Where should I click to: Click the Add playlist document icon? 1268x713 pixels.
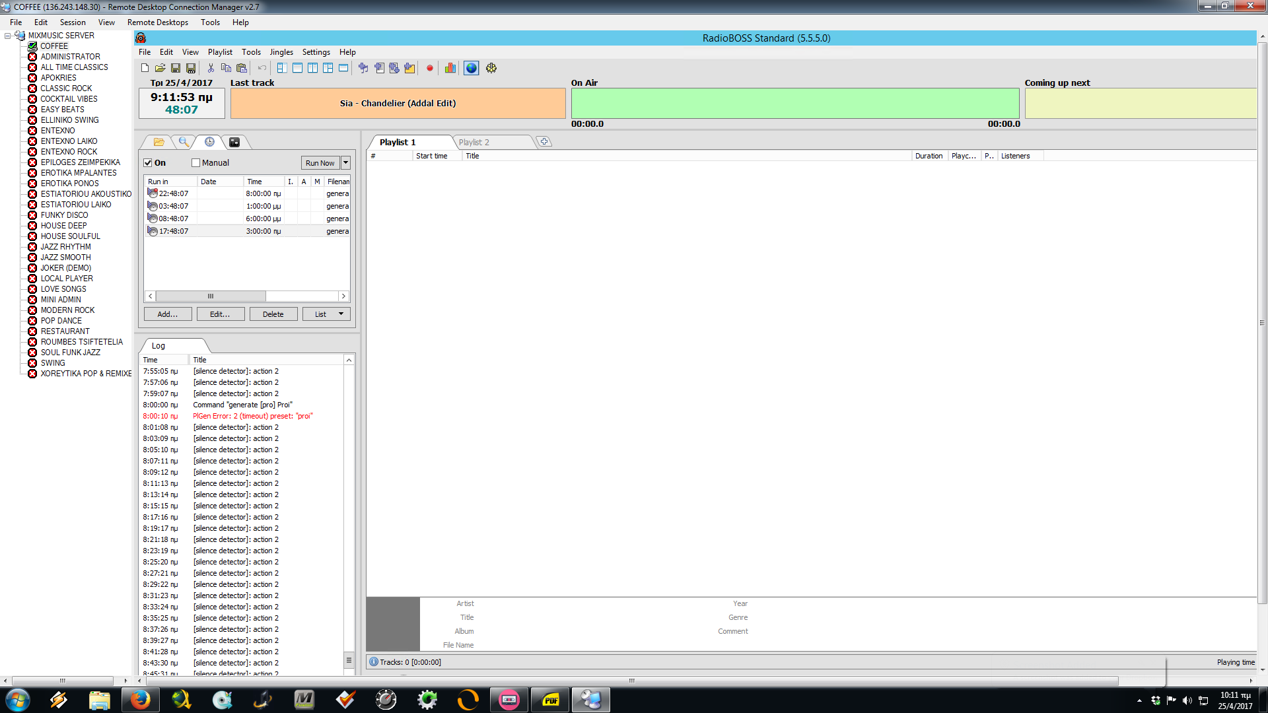pos(379,68)
